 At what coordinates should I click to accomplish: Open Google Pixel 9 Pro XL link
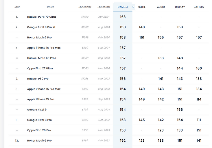point(41,27)
